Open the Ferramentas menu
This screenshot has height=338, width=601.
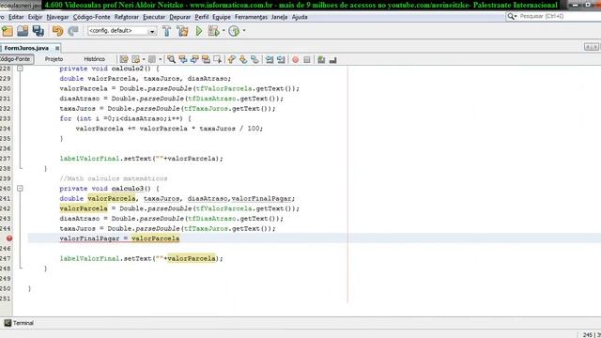tap(251, 17)
